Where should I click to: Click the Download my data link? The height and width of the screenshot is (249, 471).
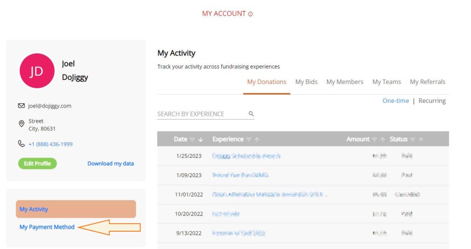tap(110, 164)
